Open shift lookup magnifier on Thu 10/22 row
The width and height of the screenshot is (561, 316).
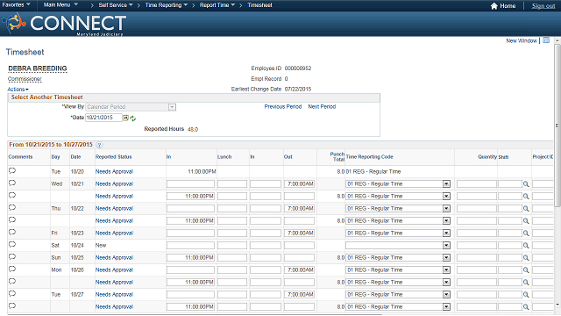point(526,209)
